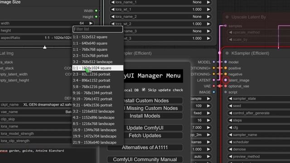Click lora_name_1 right arrow
This screenshot has height=163, width=290.
point(208,2)
